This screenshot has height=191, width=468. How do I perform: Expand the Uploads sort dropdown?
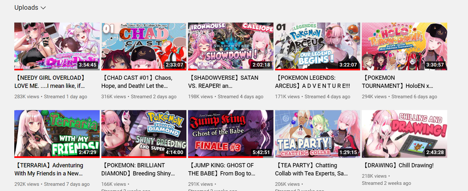(30, 7)
